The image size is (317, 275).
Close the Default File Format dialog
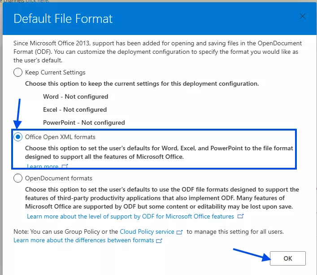[303, 16]
